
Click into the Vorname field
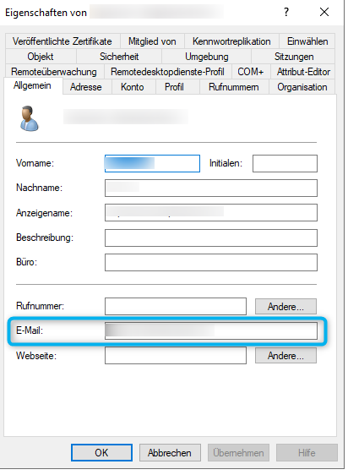(x=152, y=164)
